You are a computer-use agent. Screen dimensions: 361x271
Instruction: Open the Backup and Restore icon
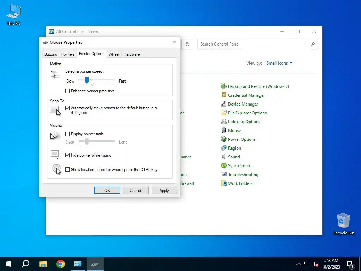[224, 86]
